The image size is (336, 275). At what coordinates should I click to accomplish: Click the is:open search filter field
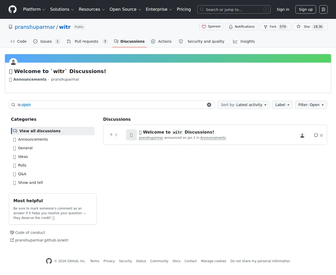[x=112, y=105]
